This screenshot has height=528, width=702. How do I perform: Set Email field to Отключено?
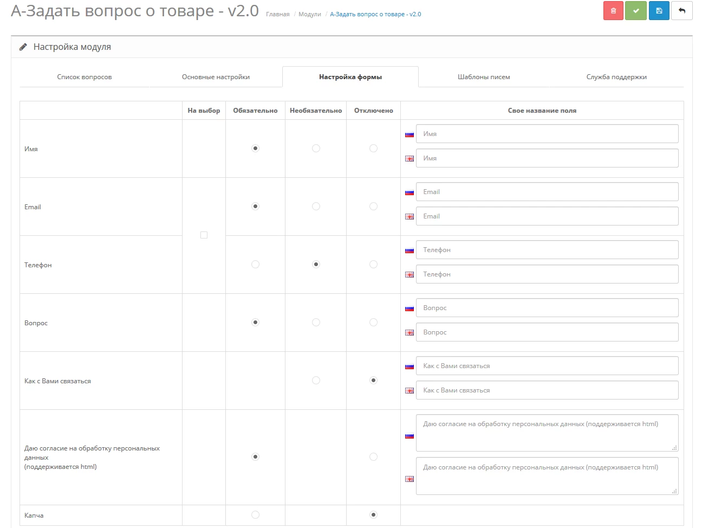(373, 206)
